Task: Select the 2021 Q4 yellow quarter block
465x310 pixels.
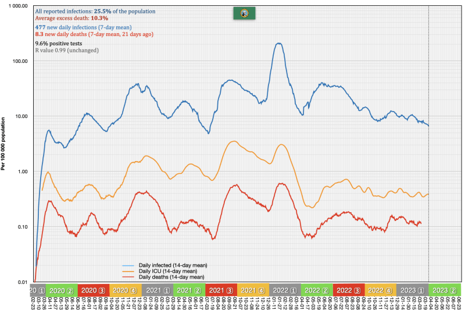Action: click(253, 290)
